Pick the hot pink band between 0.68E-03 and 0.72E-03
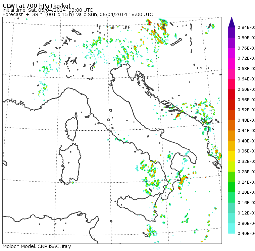The image size is (255, 251). pos(232,64)
